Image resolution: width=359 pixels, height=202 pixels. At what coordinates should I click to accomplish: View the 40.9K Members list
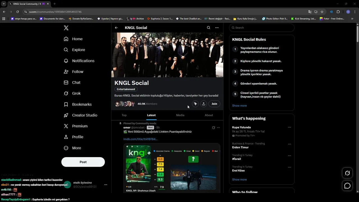[x=147, y=104]
